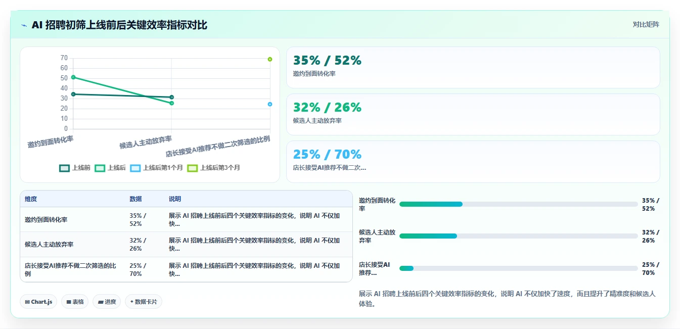This screenshot has height=329, width=680.
Task: Click the 上线后第3个月 legend color box
Action: point(192,168)
